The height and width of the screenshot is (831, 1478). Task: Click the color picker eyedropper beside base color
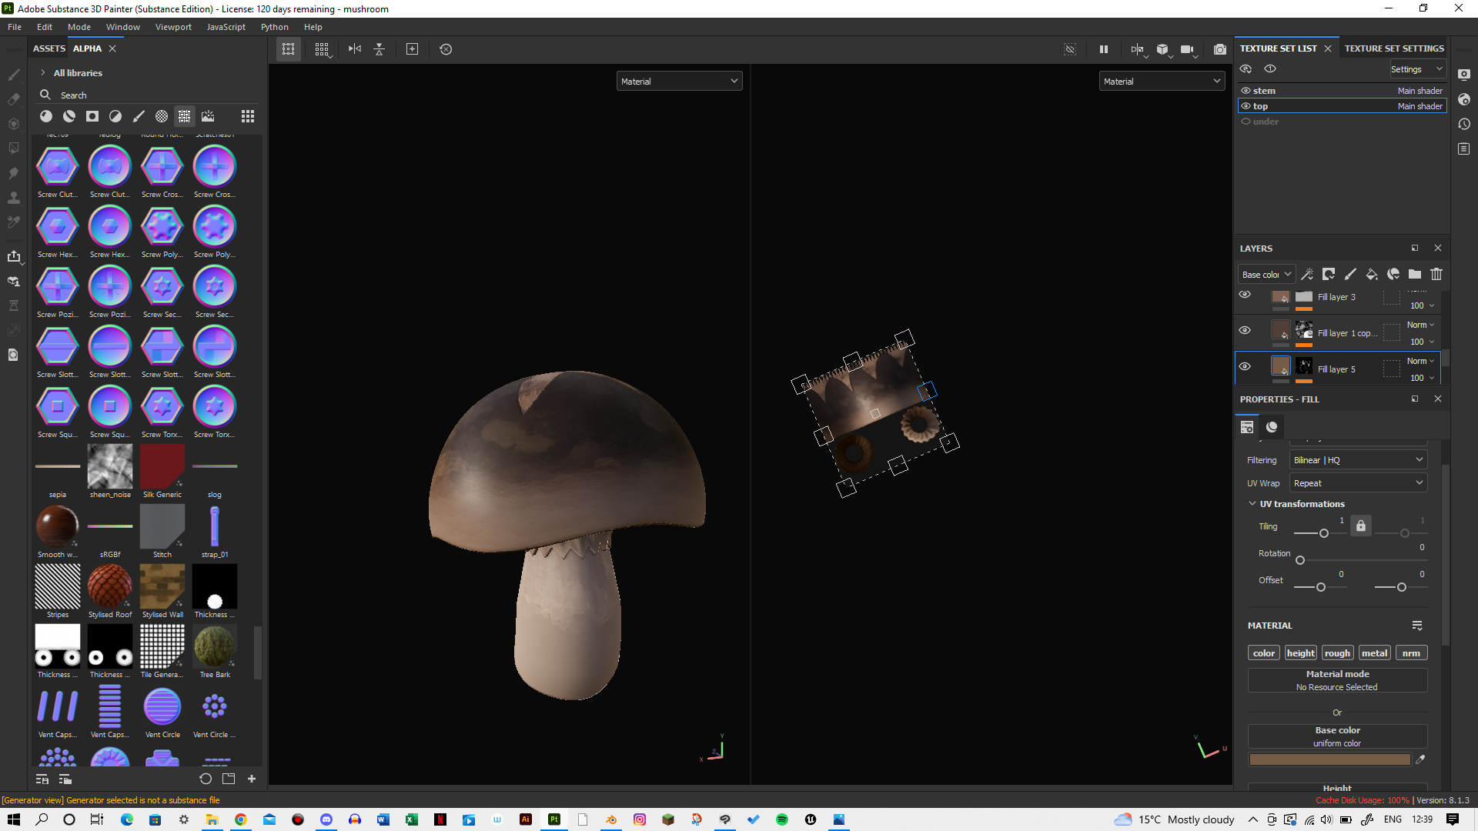point(1420,759)
